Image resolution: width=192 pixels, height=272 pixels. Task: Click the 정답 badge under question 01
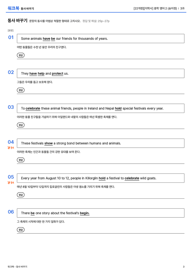(20, 55)
